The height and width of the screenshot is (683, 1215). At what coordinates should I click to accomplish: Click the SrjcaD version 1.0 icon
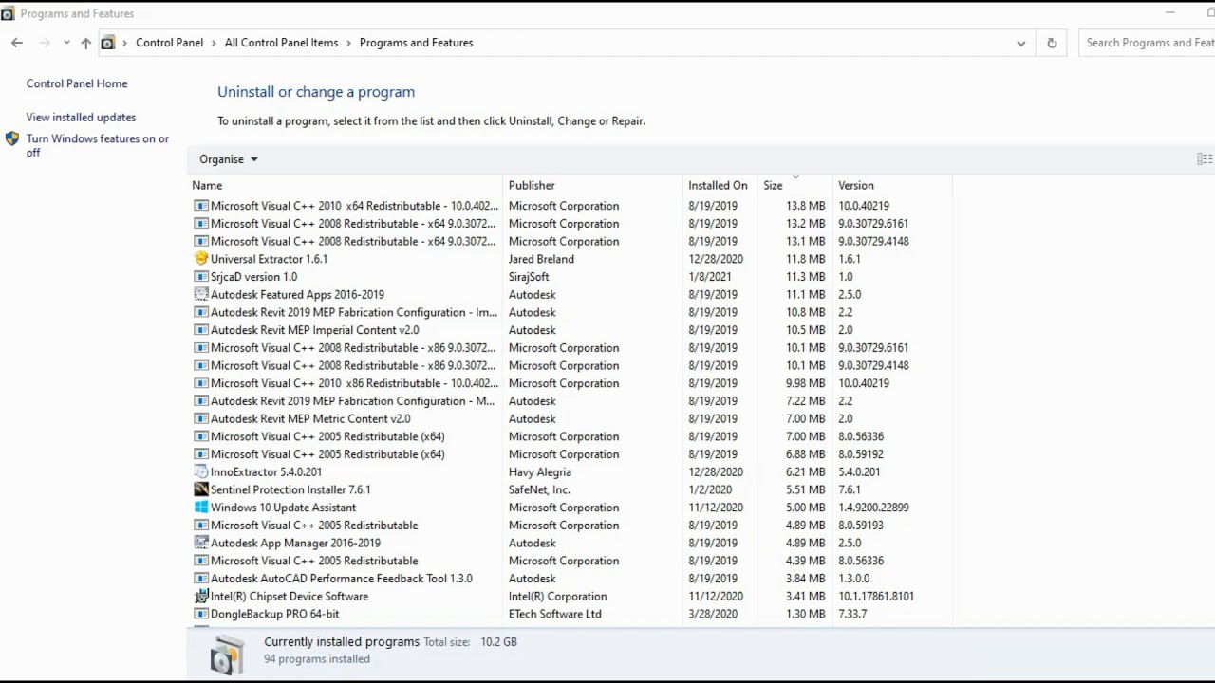pos(200,277)
